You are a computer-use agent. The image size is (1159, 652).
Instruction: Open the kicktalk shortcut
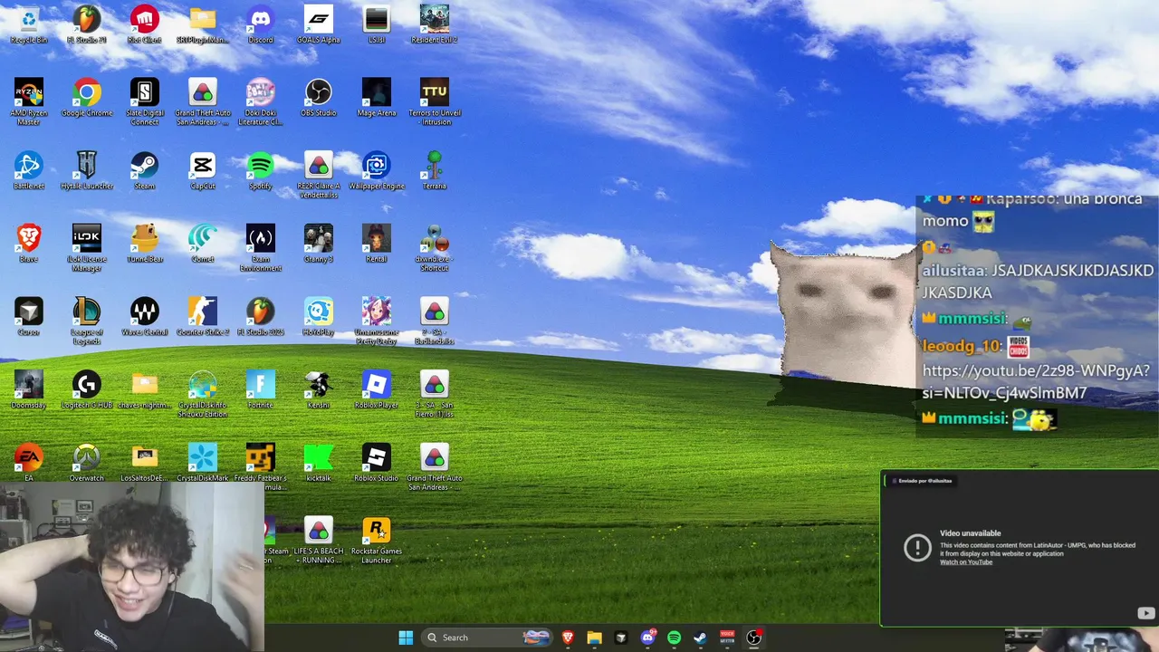coord(319,462)
